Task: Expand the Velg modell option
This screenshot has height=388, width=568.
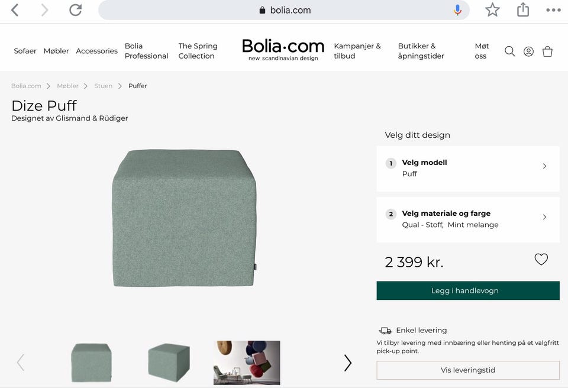Action: [468, 169]
